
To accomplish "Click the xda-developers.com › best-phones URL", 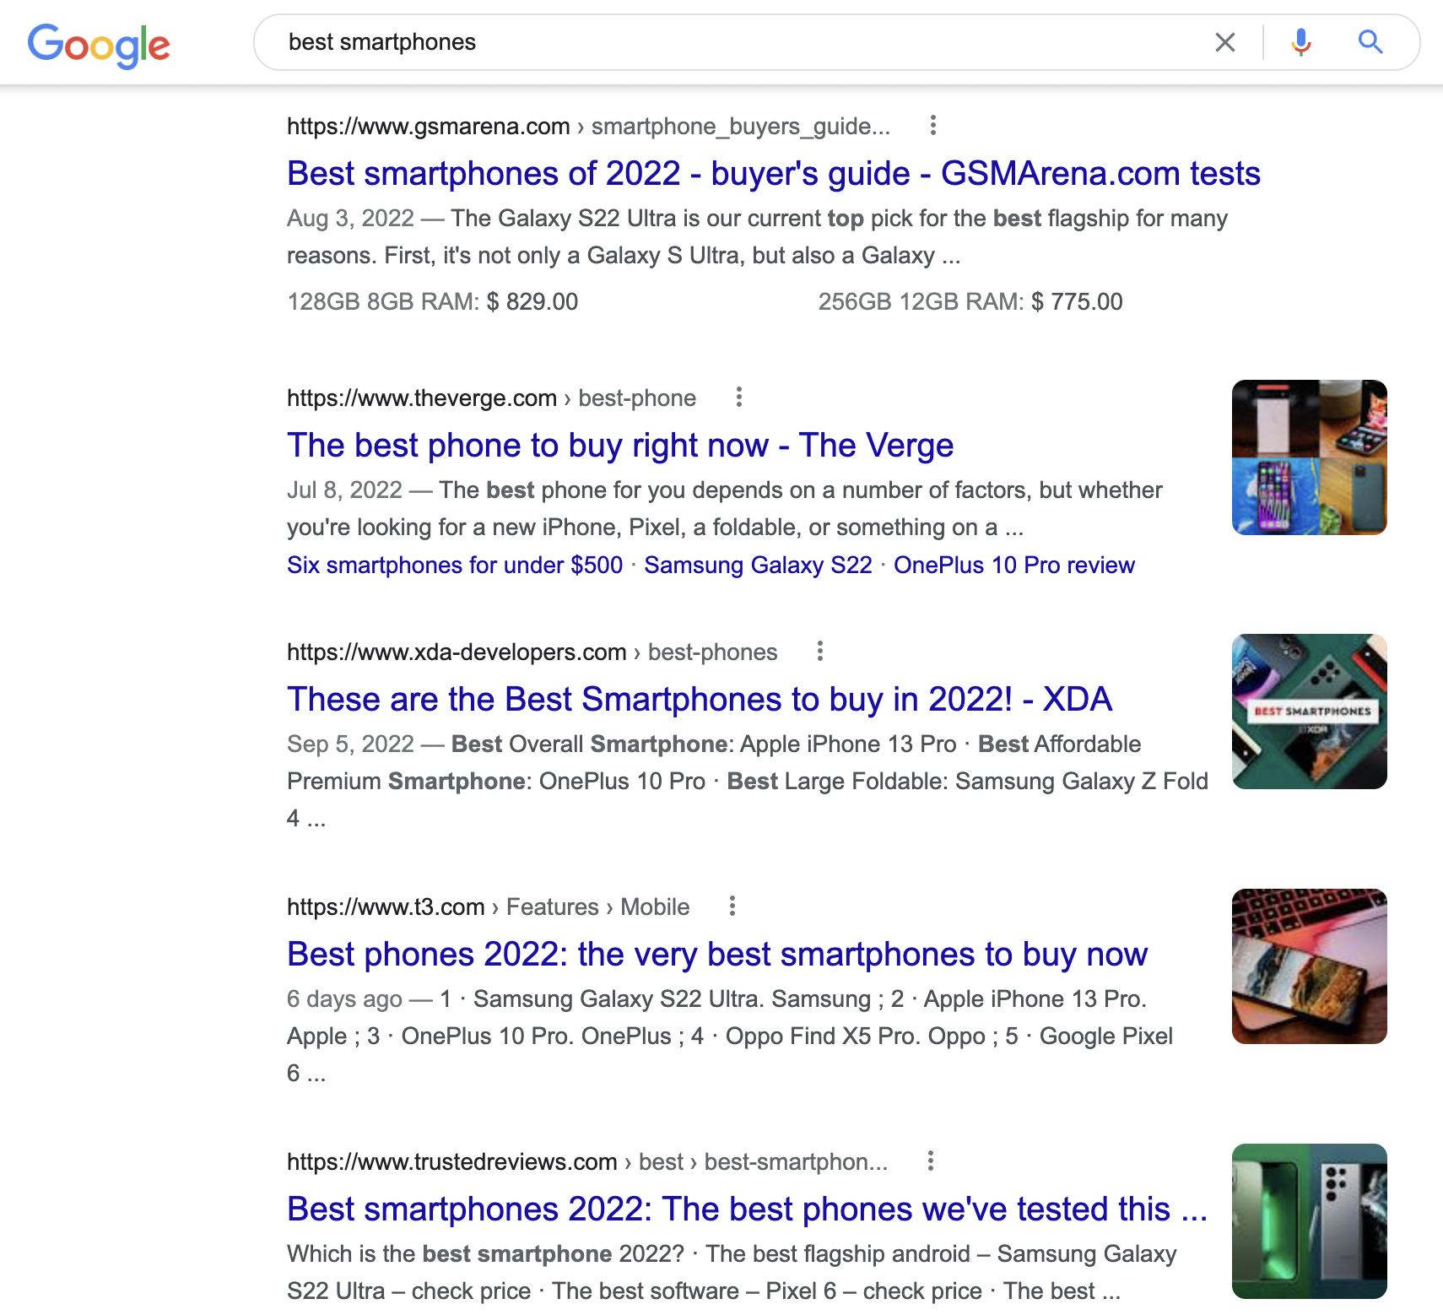I will point(532,652).
